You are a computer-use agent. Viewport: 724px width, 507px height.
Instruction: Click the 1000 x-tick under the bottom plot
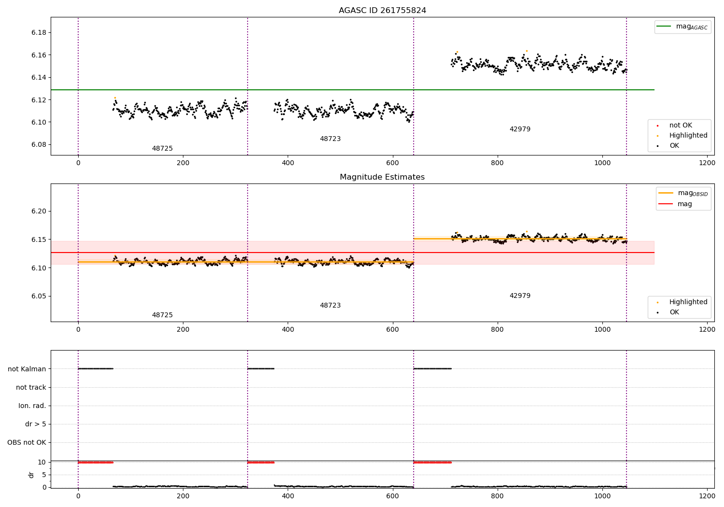(x=602, y=496)
